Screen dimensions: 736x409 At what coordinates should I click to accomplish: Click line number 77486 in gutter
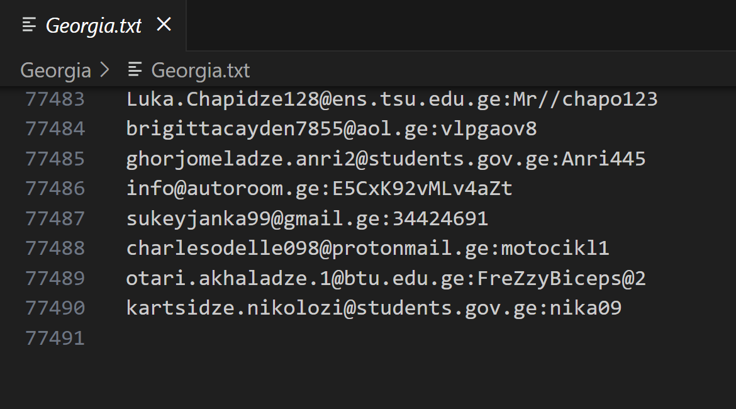[x=55, y=188]
